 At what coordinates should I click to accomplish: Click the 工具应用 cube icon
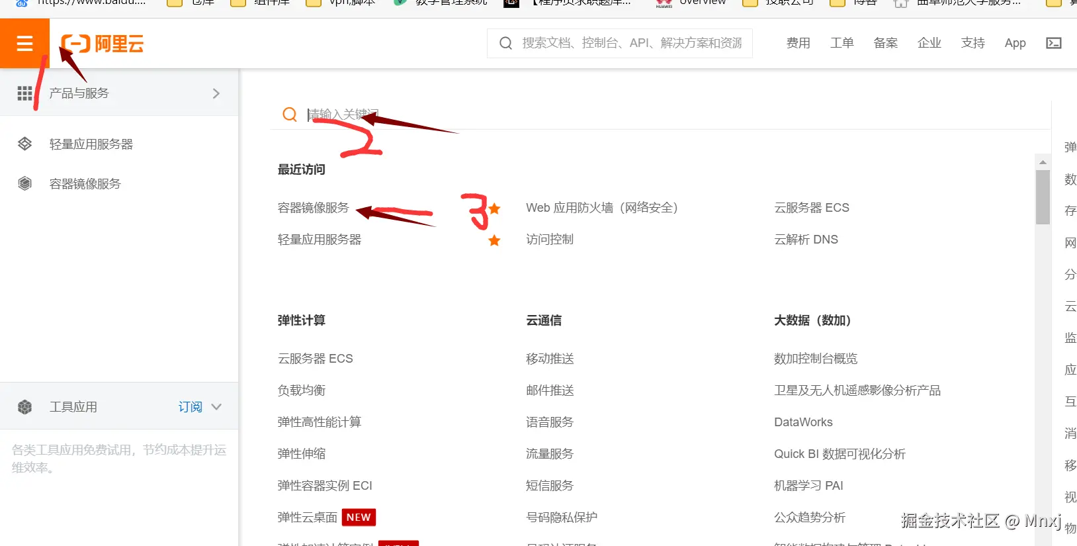pos(25,407)
